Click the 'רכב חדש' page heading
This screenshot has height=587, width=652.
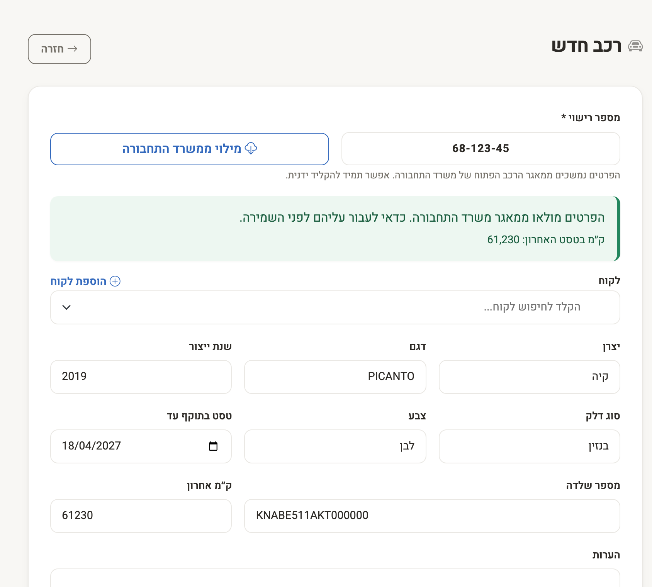(x=587, y=46)
